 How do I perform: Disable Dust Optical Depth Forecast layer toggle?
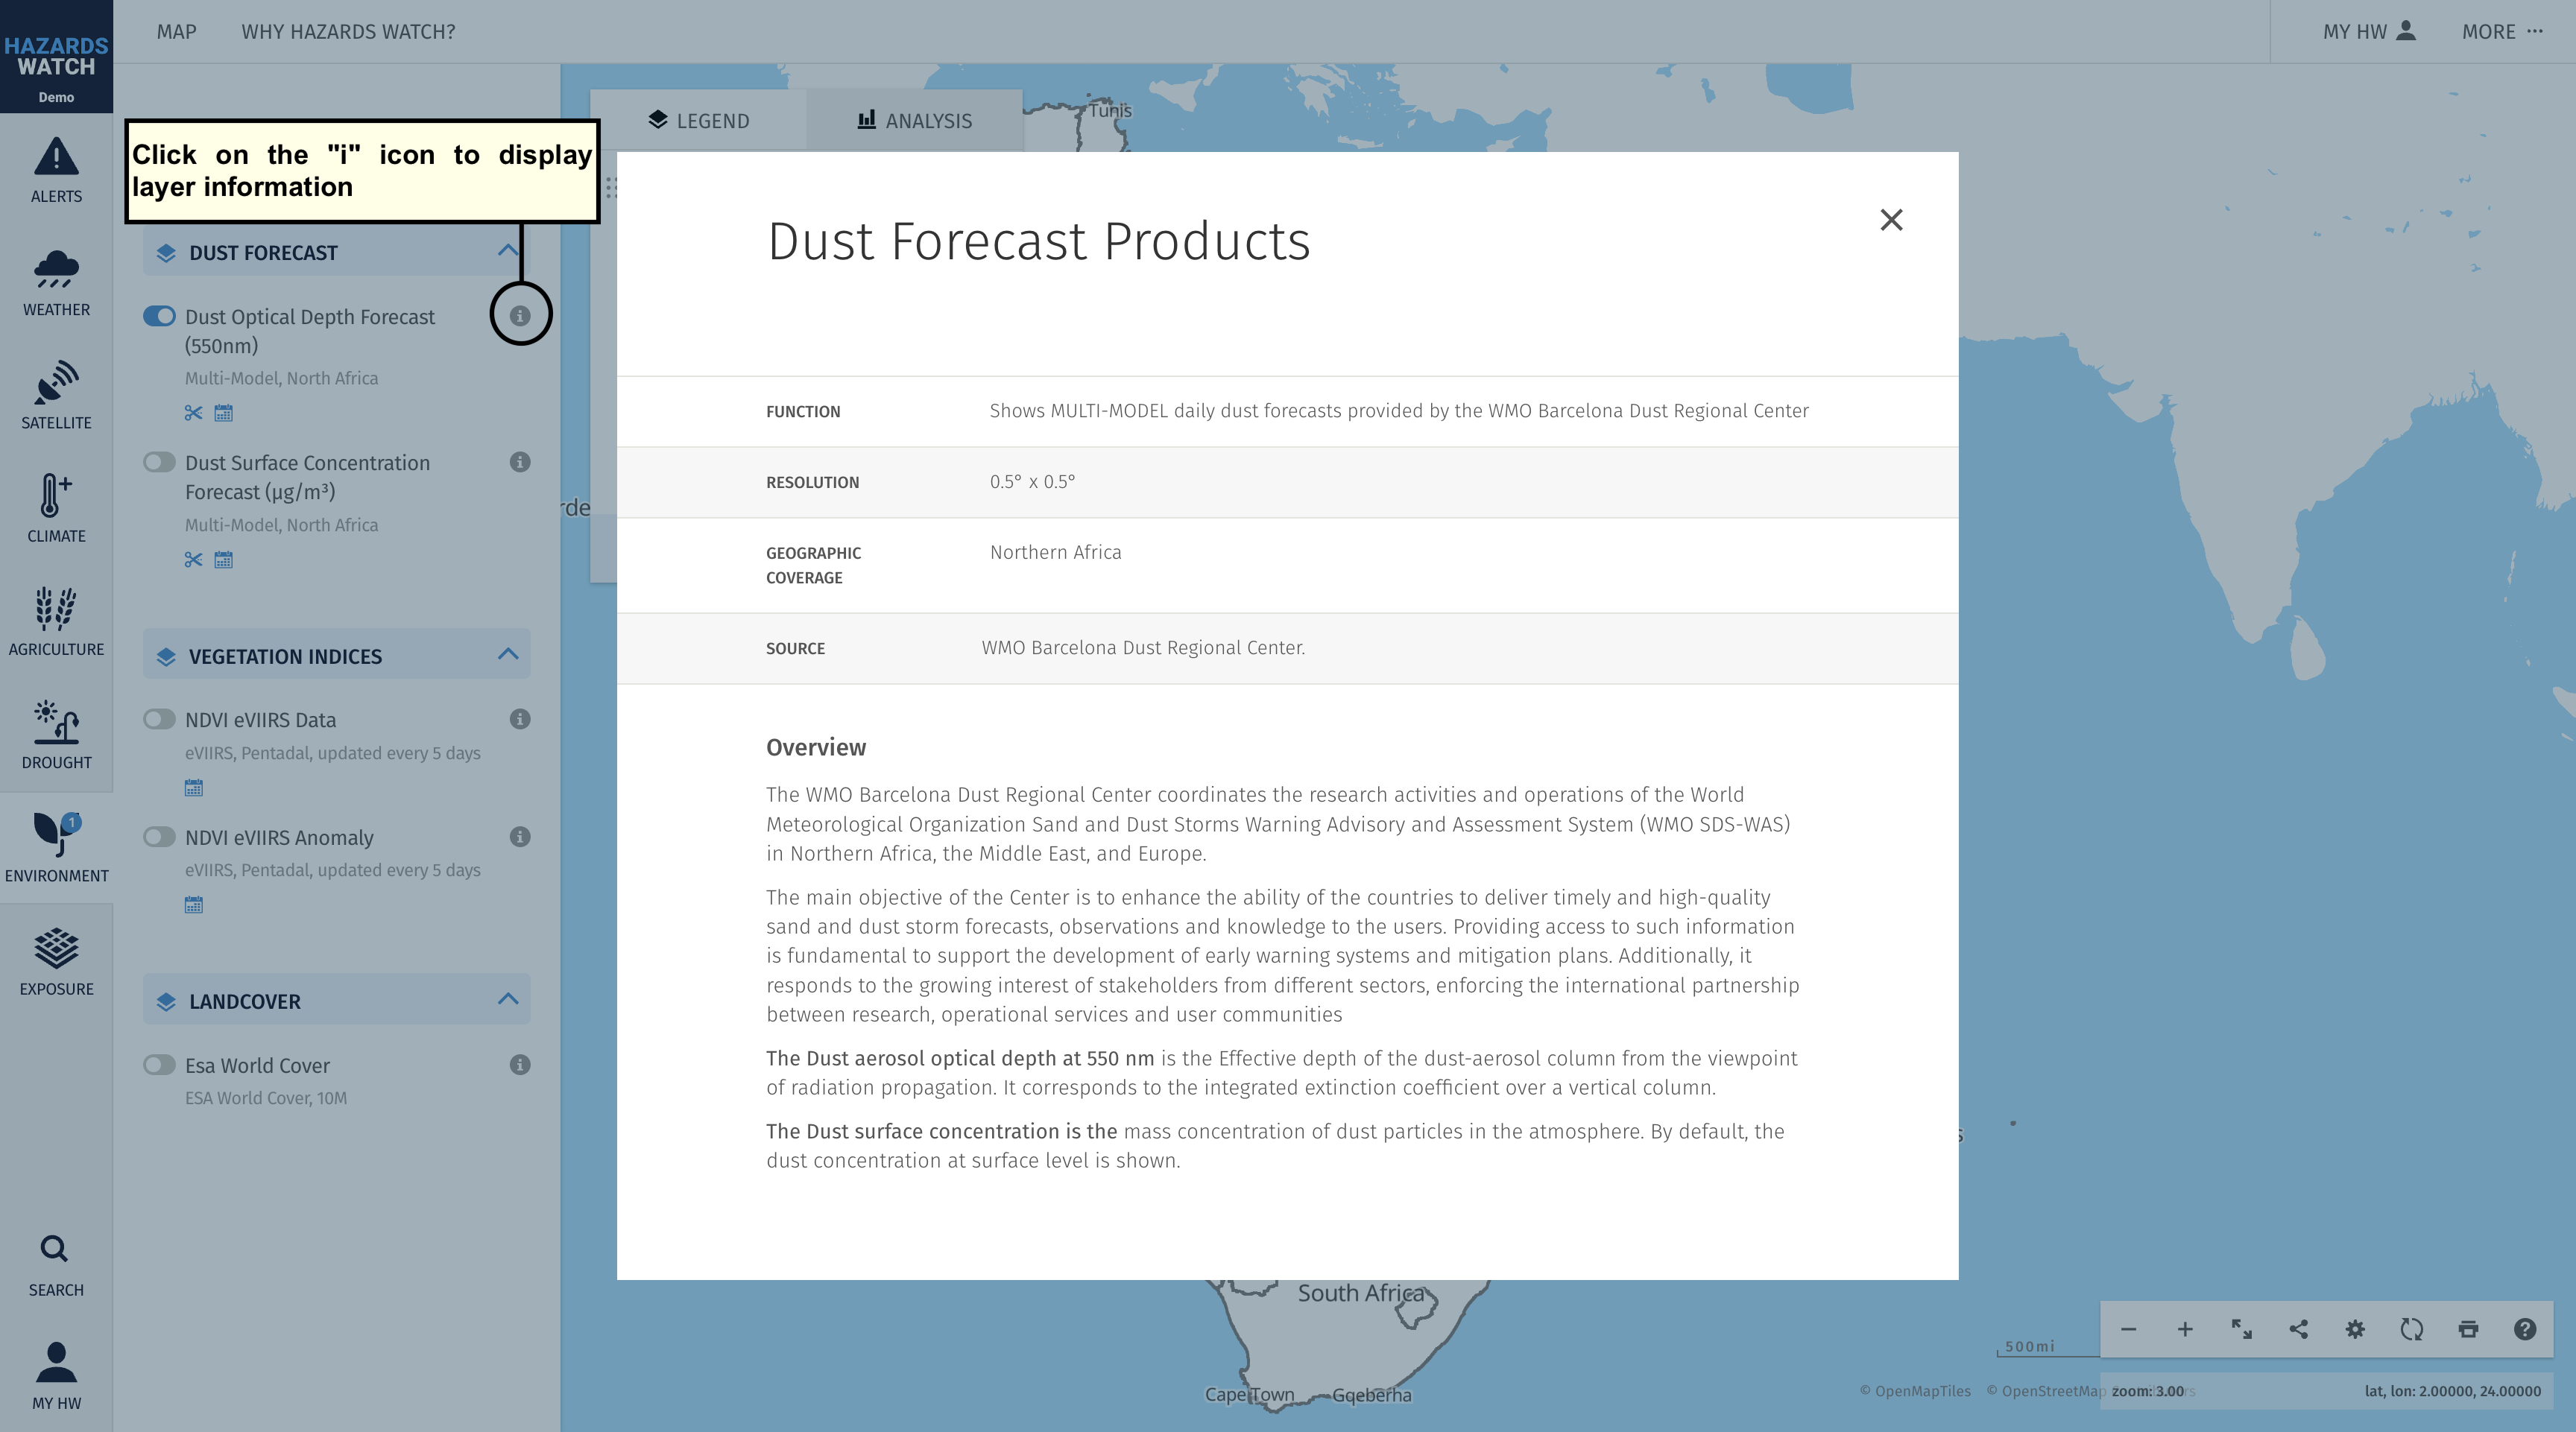[x=159, y=316]
